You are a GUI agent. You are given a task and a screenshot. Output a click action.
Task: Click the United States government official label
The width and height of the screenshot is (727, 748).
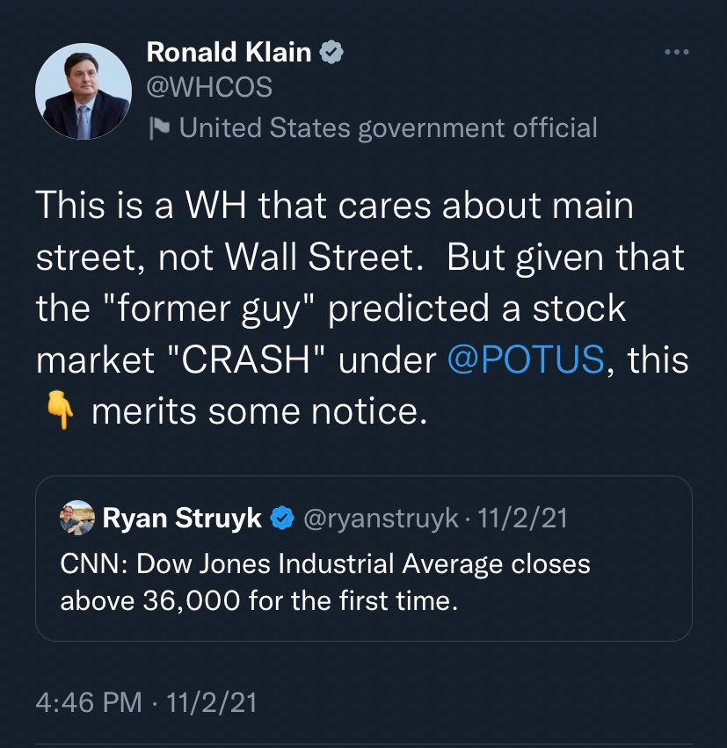point(388,127)
